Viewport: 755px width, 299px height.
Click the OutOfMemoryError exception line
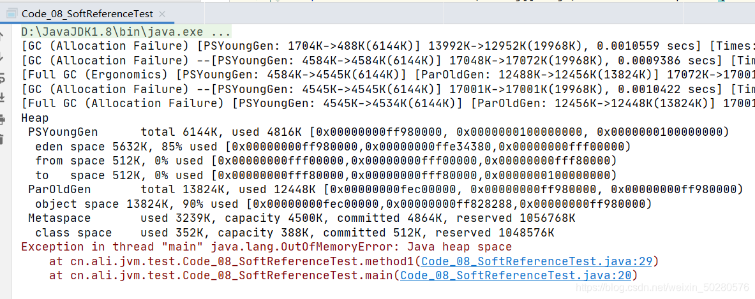[267, 247]
